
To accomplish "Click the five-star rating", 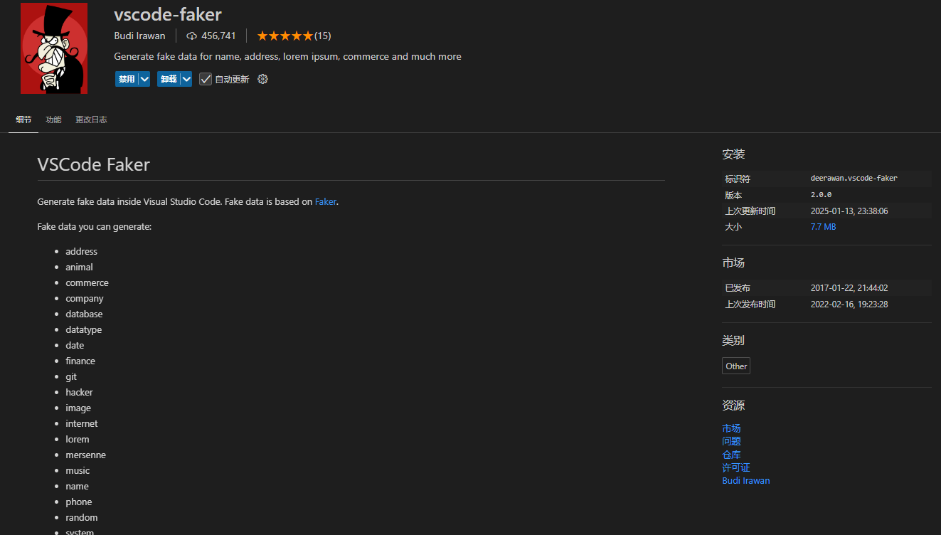I will click(285, 36).
